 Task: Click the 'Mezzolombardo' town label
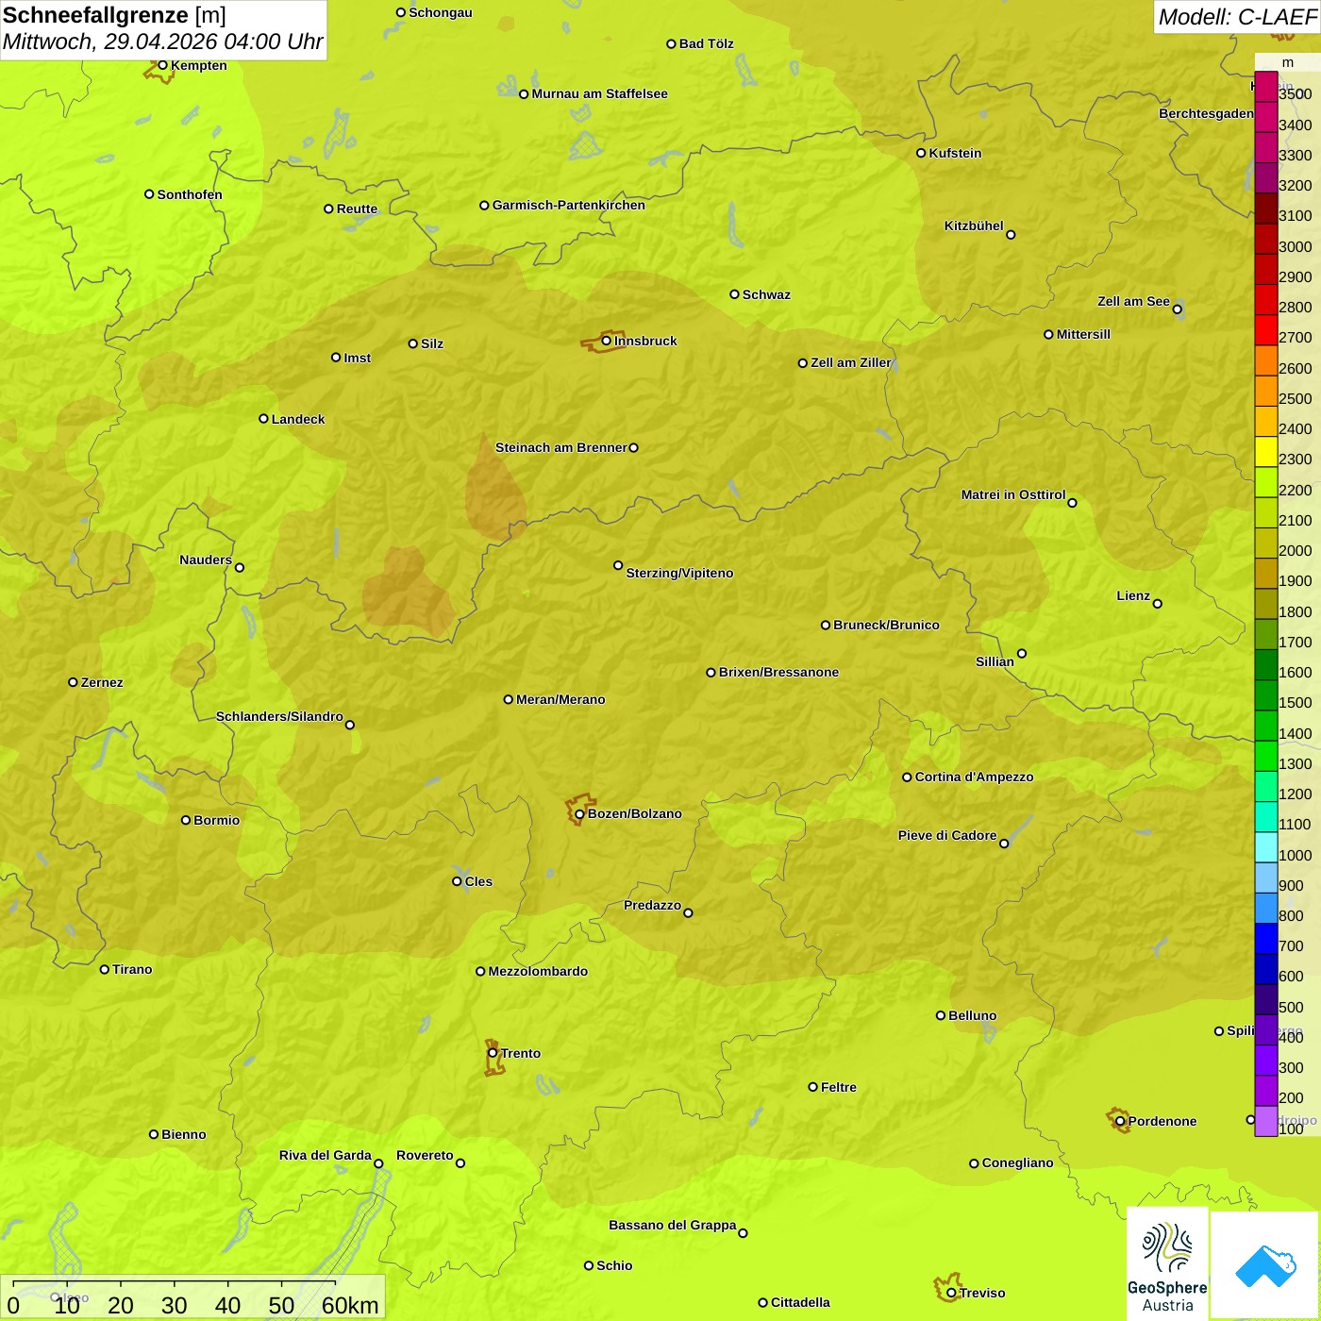(538, 971)
